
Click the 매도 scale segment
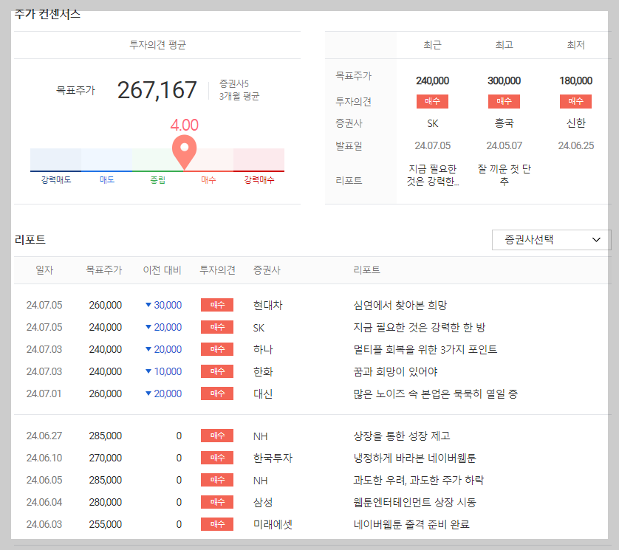[106, 159]
